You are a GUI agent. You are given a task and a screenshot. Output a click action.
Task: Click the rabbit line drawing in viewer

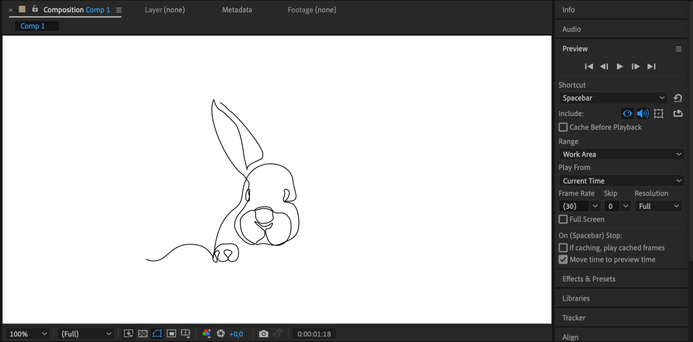tap(222, 181)
